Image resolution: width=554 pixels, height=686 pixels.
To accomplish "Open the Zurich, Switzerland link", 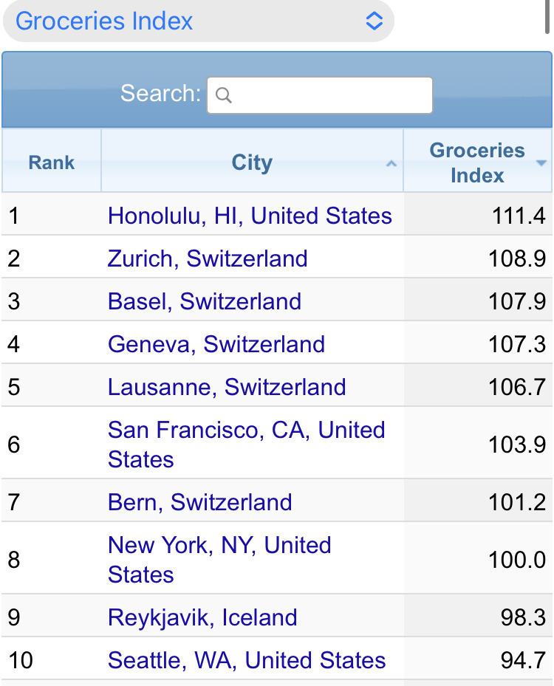I will click(208, 258).
